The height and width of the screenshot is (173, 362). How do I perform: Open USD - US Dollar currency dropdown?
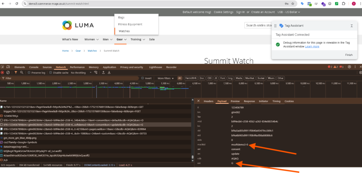click(289, 12)
